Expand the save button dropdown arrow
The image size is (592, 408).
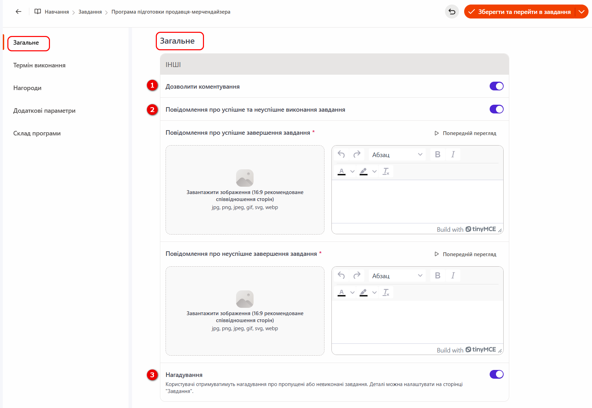(582, 12)
